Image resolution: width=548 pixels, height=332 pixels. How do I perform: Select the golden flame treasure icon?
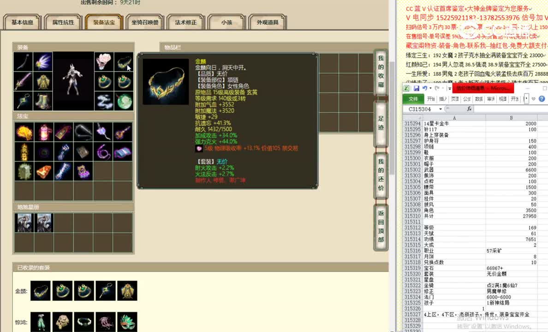[x=24, y=132]
